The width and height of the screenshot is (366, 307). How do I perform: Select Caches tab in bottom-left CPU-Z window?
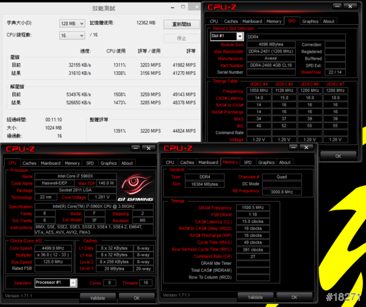tap(29, 163)
